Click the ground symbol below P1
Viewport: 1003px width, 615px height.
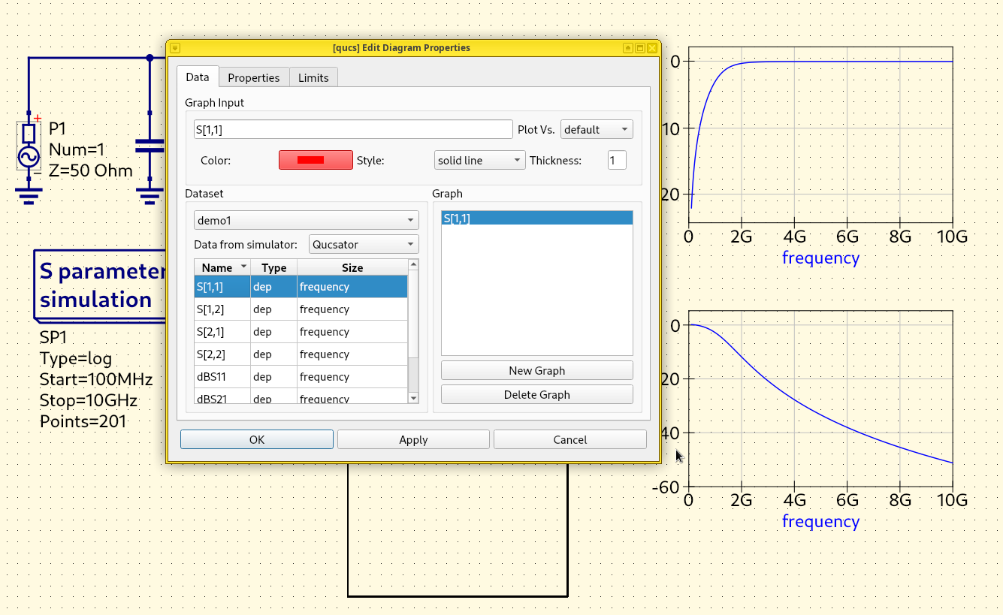click(29, 195)
